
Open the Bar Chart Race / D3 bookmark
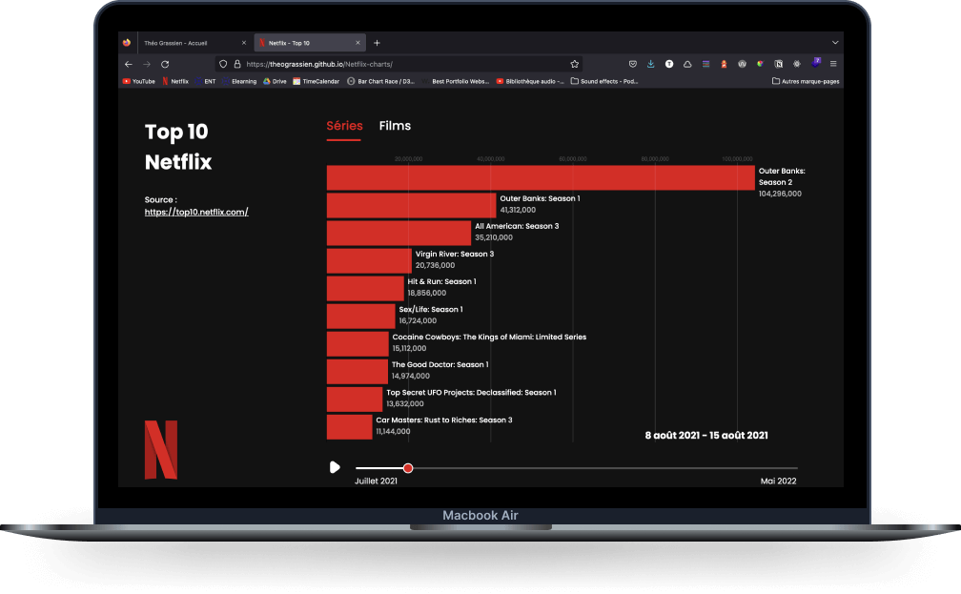380,81
